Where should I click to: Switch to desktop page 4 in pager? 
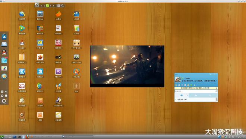click(x=51, y=6)
